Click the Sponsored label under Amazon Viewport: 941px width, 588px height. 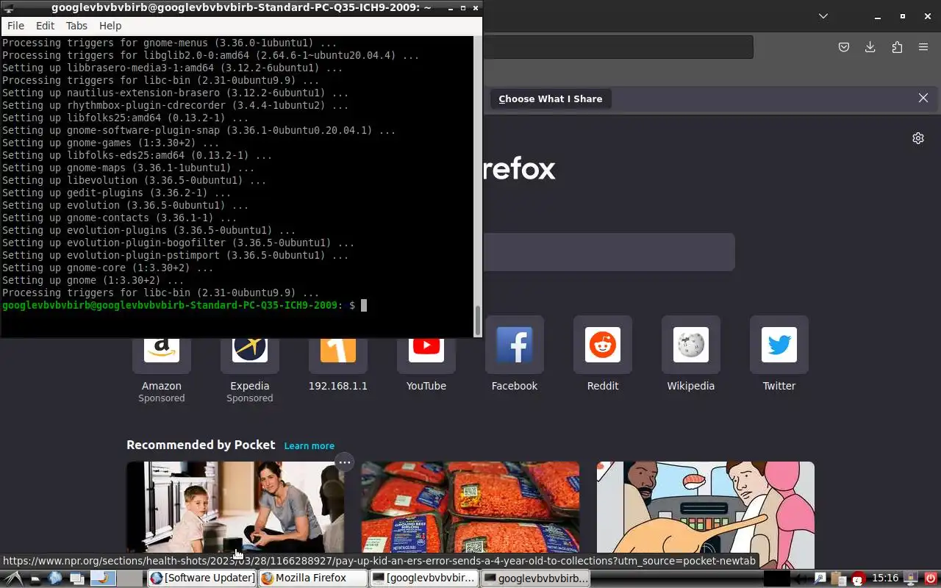pos(162,398)
